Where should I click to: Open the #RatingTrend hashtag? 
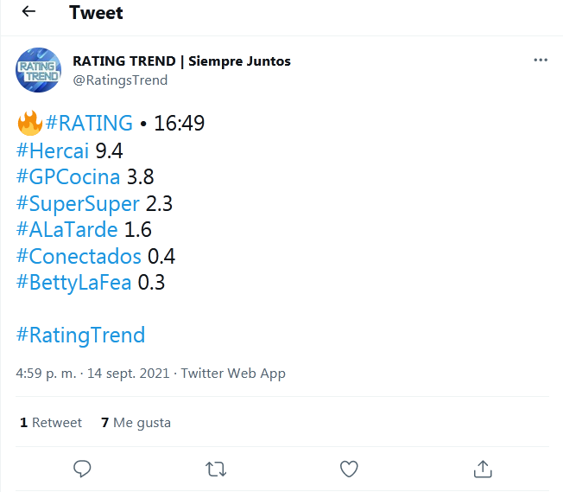(81, 335)
